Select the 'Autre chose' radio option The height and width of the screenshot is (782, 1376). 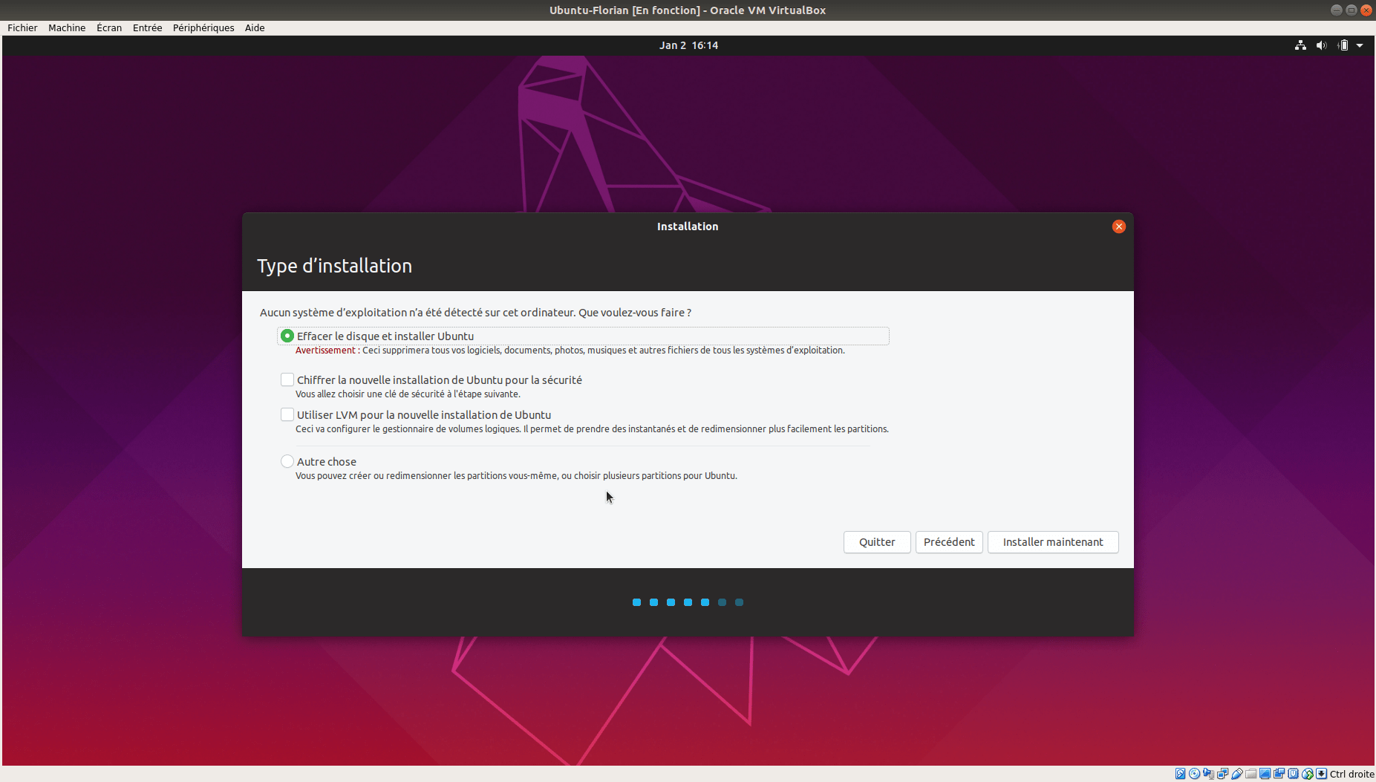(287, 462)
